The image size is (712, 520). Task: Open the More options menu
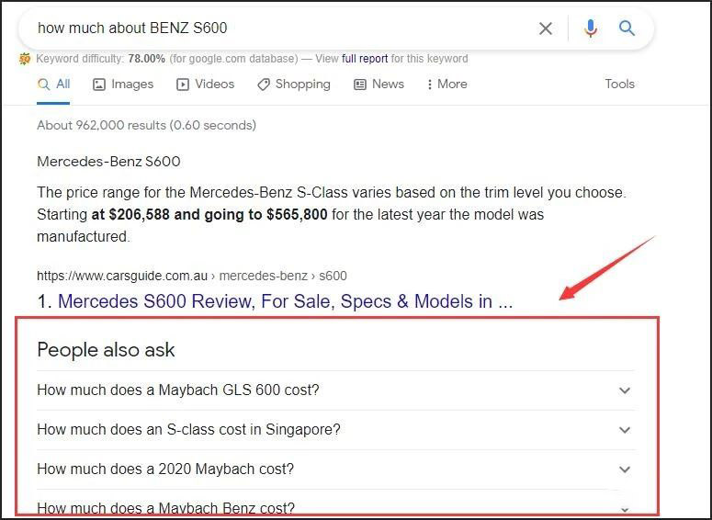[446, 84]
